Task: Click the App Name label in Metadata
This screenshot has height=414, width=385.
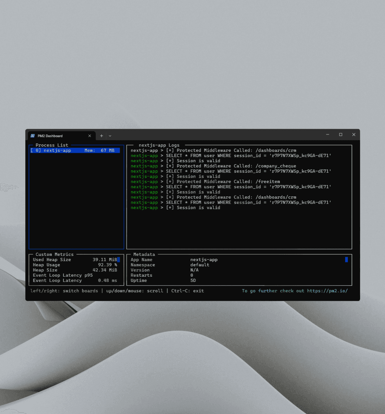Action: pyautogui.click(x=141, y=260)
